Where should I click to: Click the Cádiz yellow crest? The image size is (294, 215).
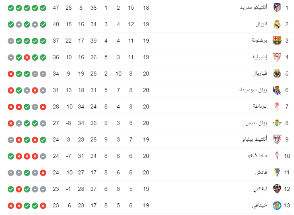[277, 172]
